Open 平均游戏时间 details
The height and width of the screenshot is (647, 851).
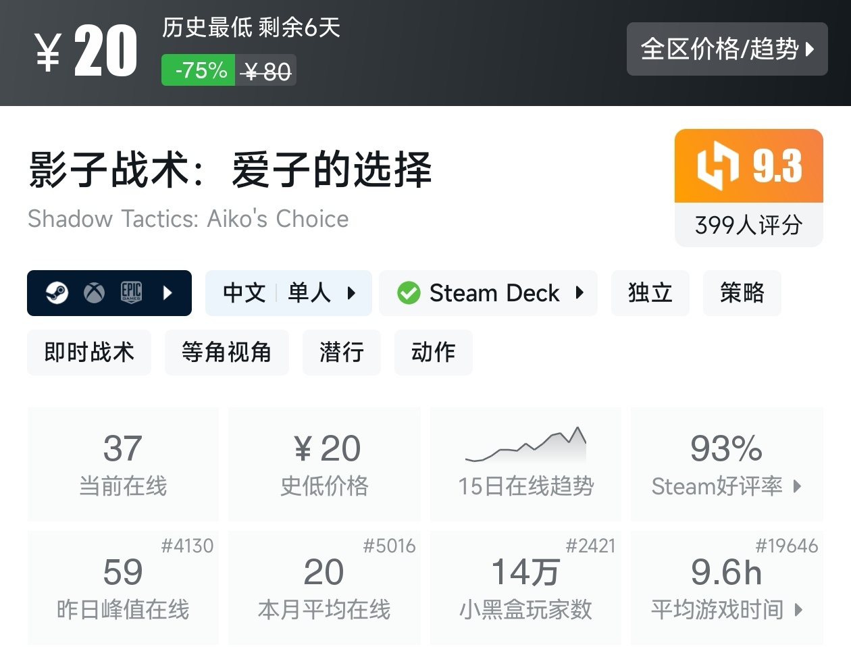point(727,588)
